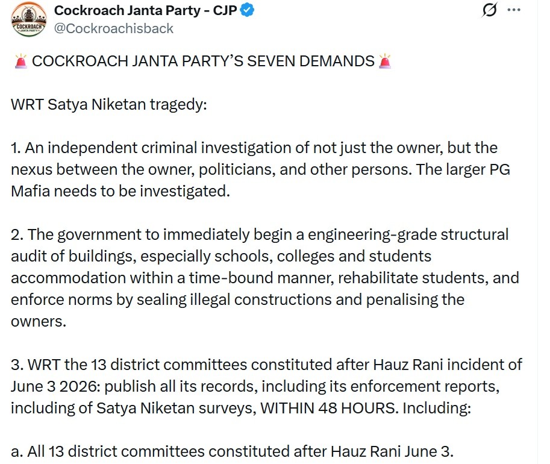Click the word engineering-grade in demand 2
This screenshot has width=550, height=464.
[x=372, y=235]
